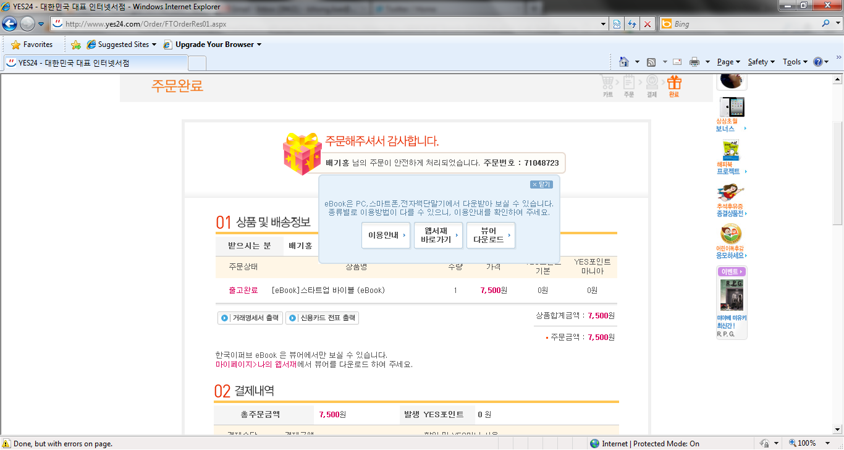Image resolution: width=844 pixels, height=450 pixels.
Task: Click the Print icon
Action: click(694, 62)
